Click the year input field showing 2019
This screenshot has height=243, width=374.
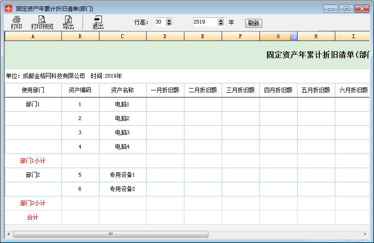(205, 22)
